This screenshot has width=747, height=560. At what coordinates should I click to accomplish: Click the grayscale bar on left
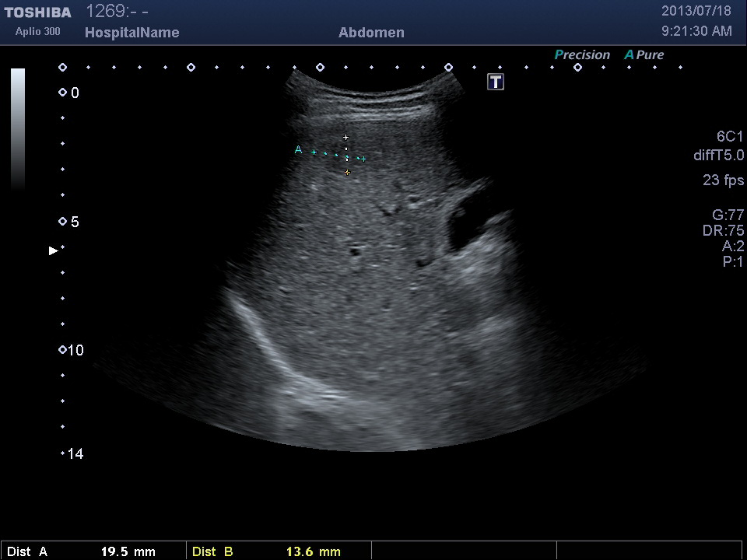[x=18, y=129]
